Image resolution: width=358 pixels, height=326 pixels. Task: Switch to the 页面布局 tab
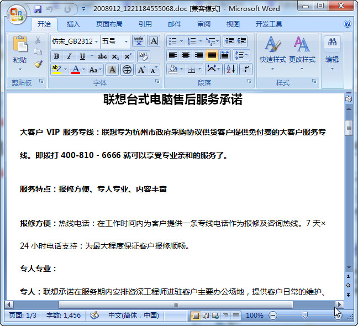coord(109,24)
